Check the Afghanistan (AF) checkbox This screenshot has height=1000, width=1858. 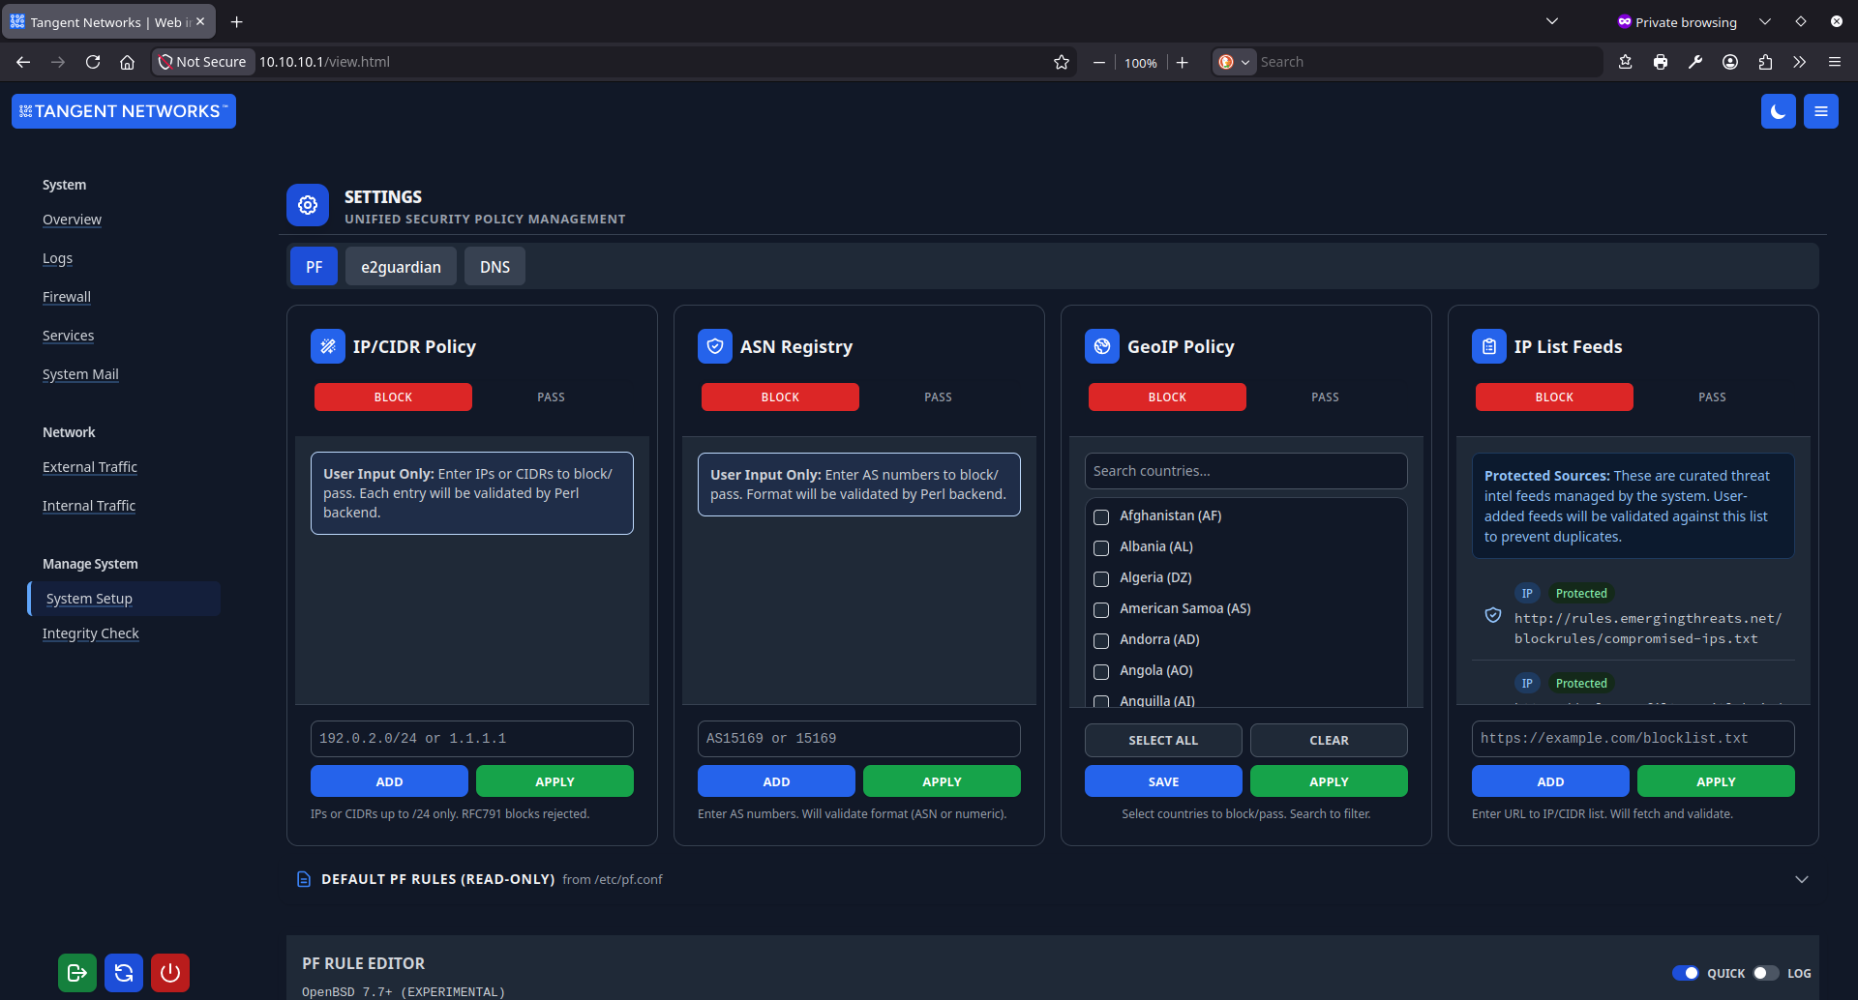1100,516
